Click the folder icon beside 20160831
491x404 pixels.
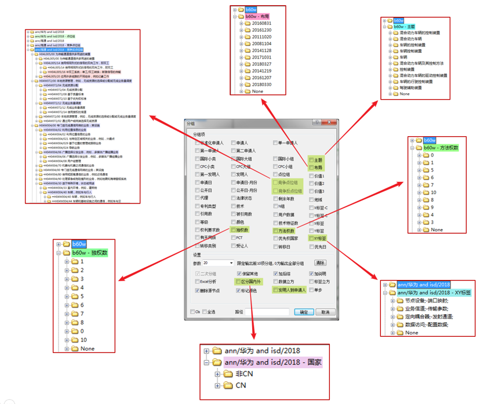pyautogui.click(x=247, y=24)
